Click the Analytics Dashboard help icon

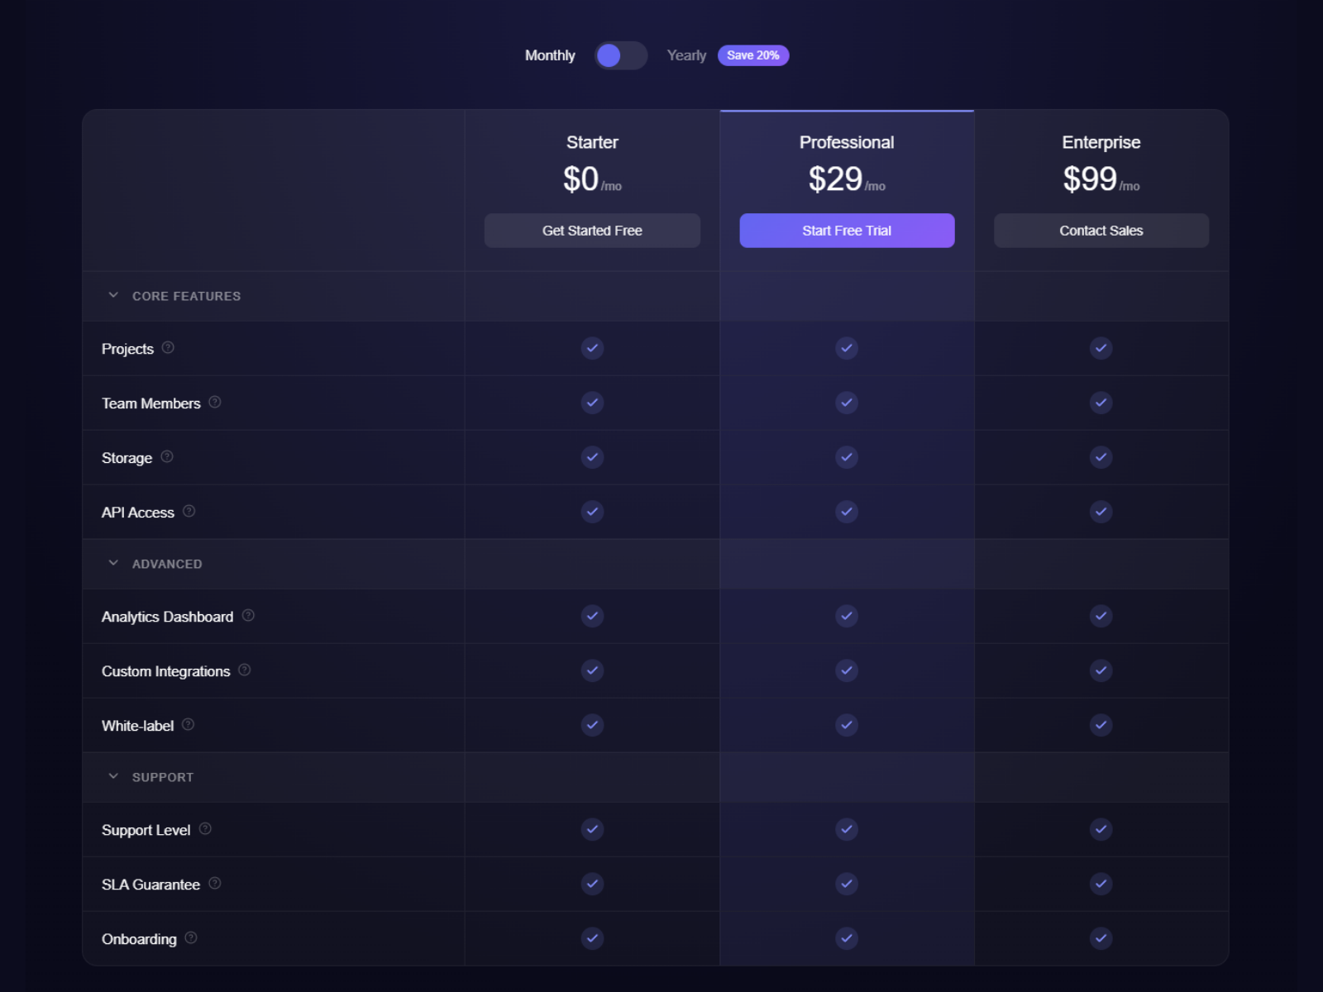[x=248, y=616]
